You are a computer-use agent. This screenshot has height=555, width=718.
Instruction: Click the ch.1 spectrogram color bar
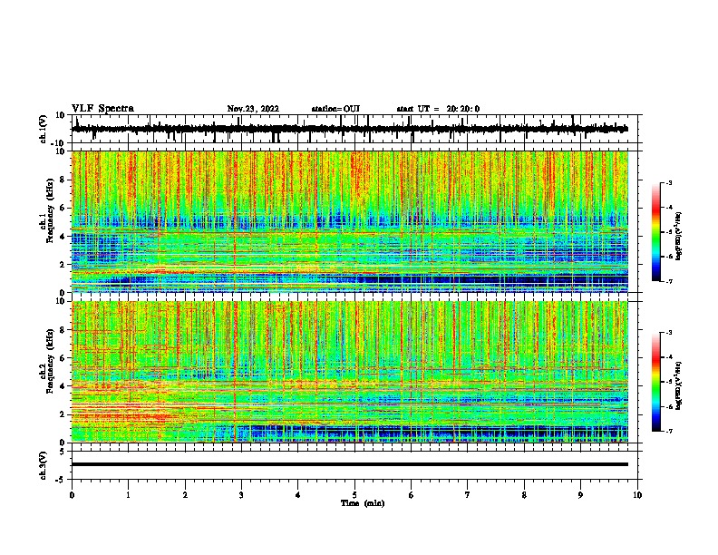(x=655, y=232)
